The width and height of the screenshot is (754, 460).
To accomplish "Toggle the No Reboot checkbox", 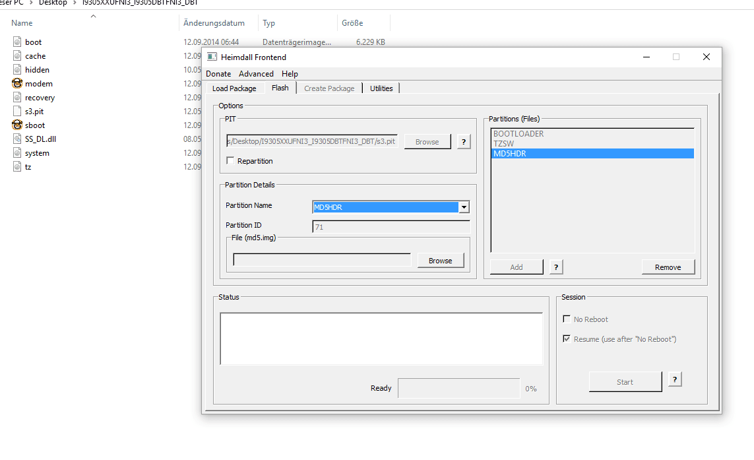I will [x=567, y=319].
